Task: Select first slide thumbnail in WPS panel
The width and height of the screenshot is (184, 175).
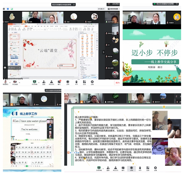Action: [14, 36]
